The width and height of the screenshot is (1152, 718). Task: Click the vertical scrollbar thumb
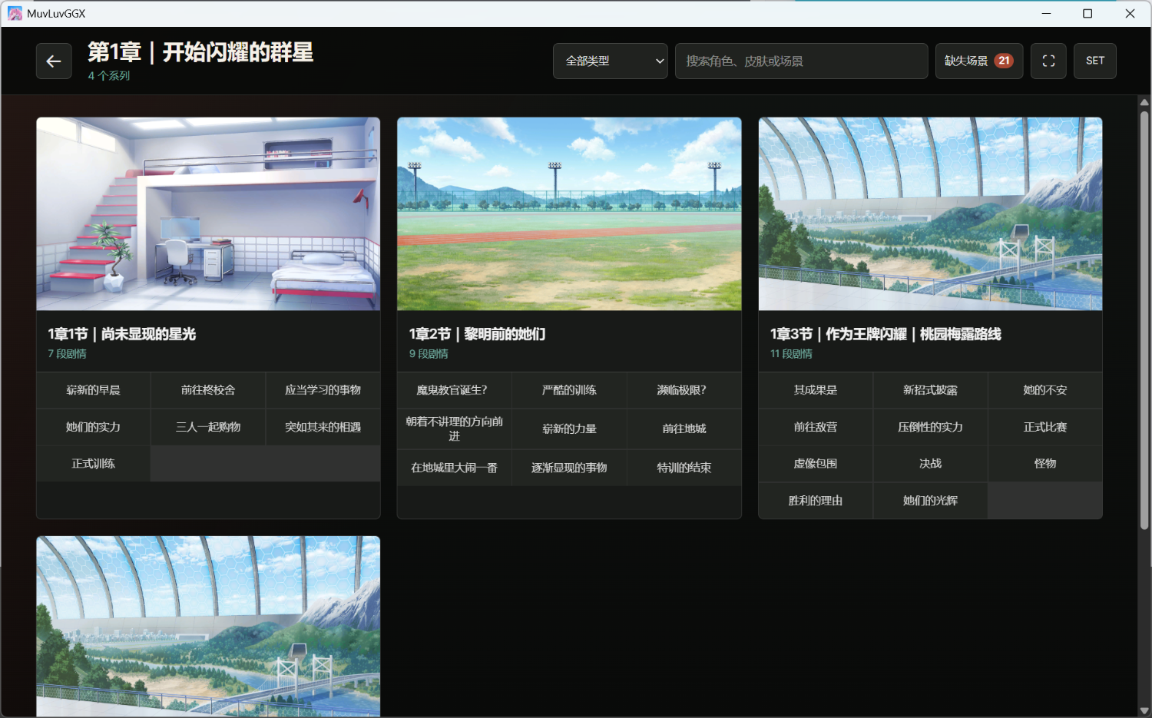(x=1144, y=320)
